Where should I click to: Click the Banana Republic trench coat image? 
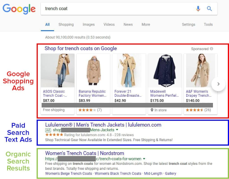point(94,70)
